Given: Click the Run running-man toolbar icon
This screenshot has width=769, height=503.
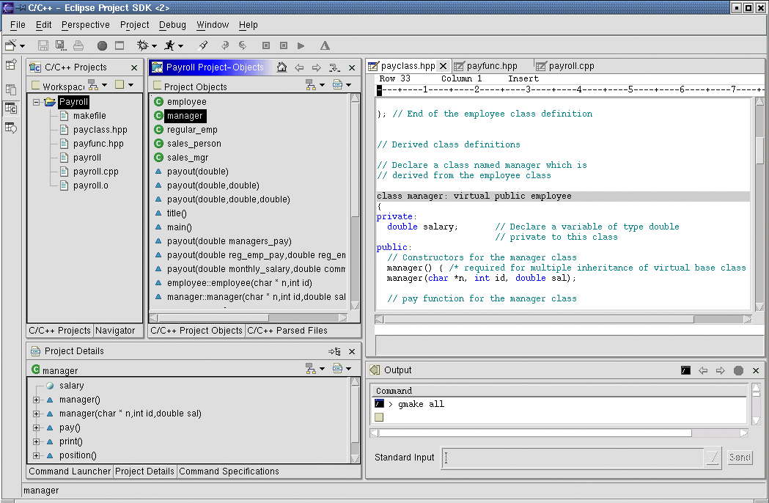Looking at the screenshot, I should 169,45.
